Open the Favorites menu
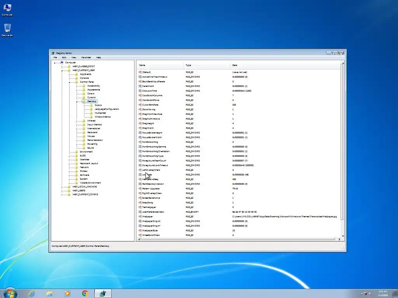Viewport: 398px width, 298px height. pos(86,57)
